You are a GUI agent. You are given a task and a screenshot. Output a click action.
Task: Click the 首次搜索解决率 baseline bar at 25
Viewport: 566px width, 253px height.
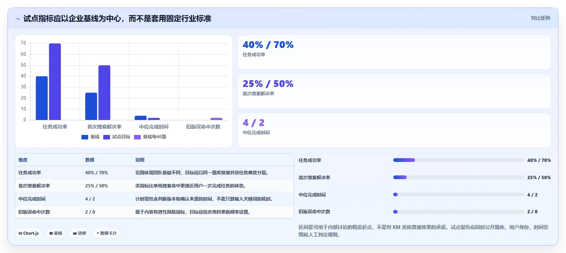pos(91,106)
